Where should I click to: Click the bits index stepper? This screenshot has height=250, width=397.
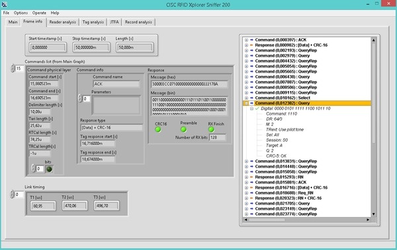tap(33, 168)
